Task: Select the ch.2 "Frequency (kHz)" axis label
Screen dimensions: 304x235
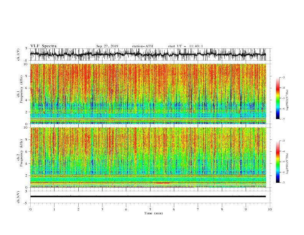Action: 21,153
